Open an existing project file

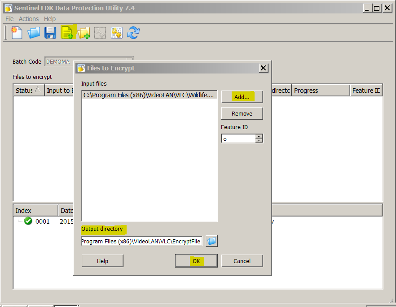tap(34, 32)
